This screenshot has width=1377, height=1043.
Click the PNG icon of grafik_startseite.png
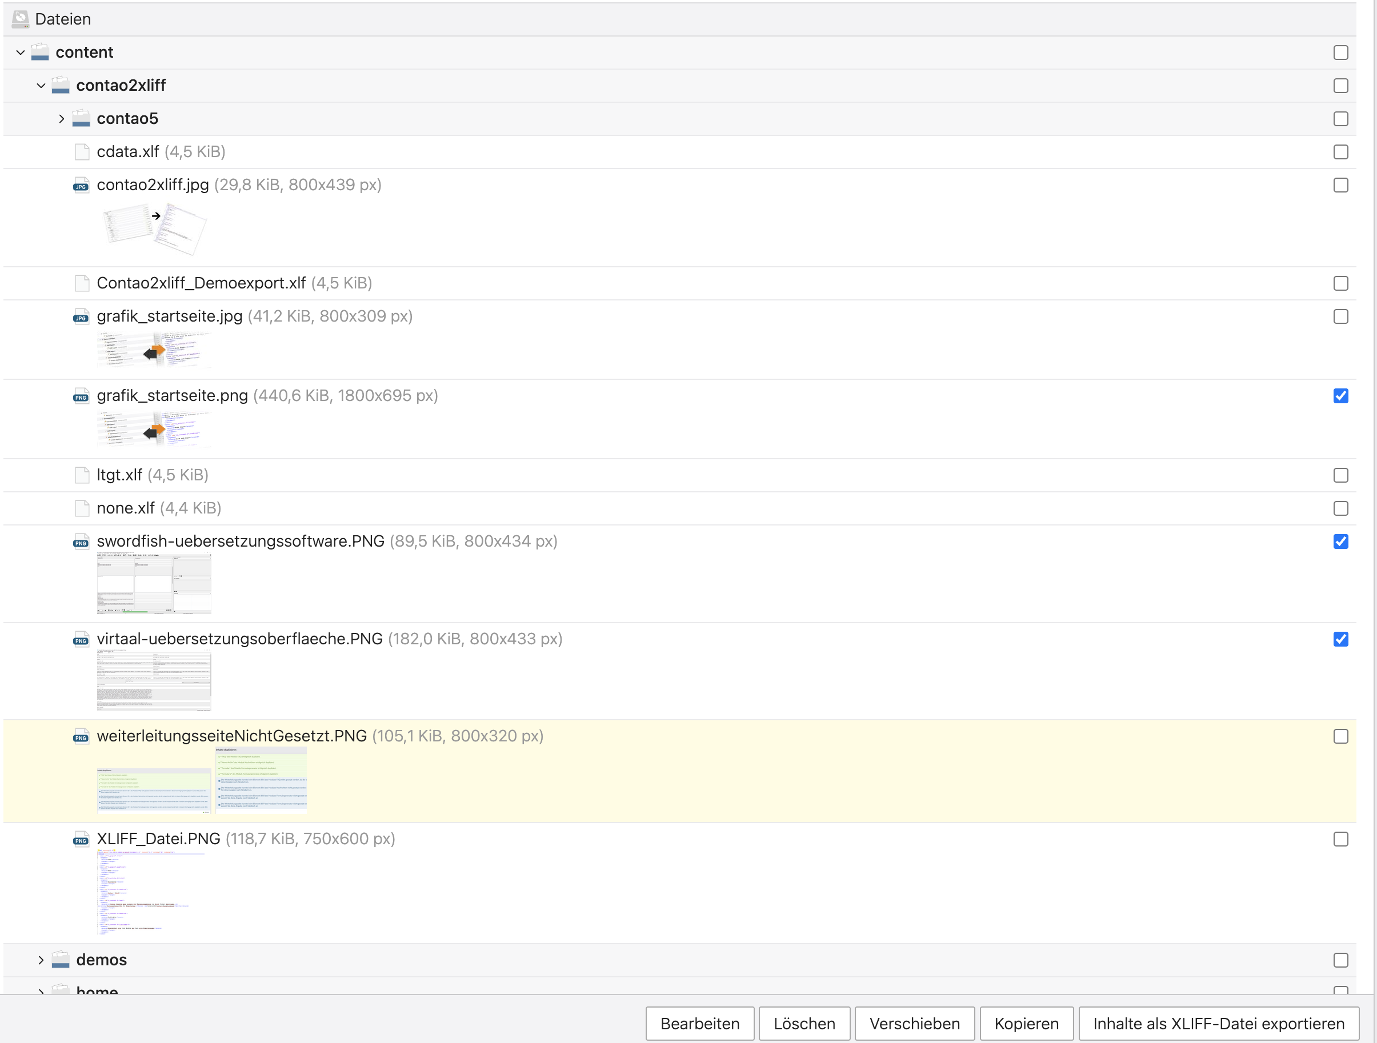pyautogui.click(x=81, y=396)
